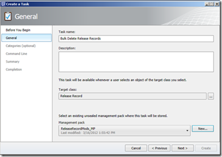Viewport: 222px width, 157px height.
Task: Go to Categories (optional) step
Action: pos(21,46)
